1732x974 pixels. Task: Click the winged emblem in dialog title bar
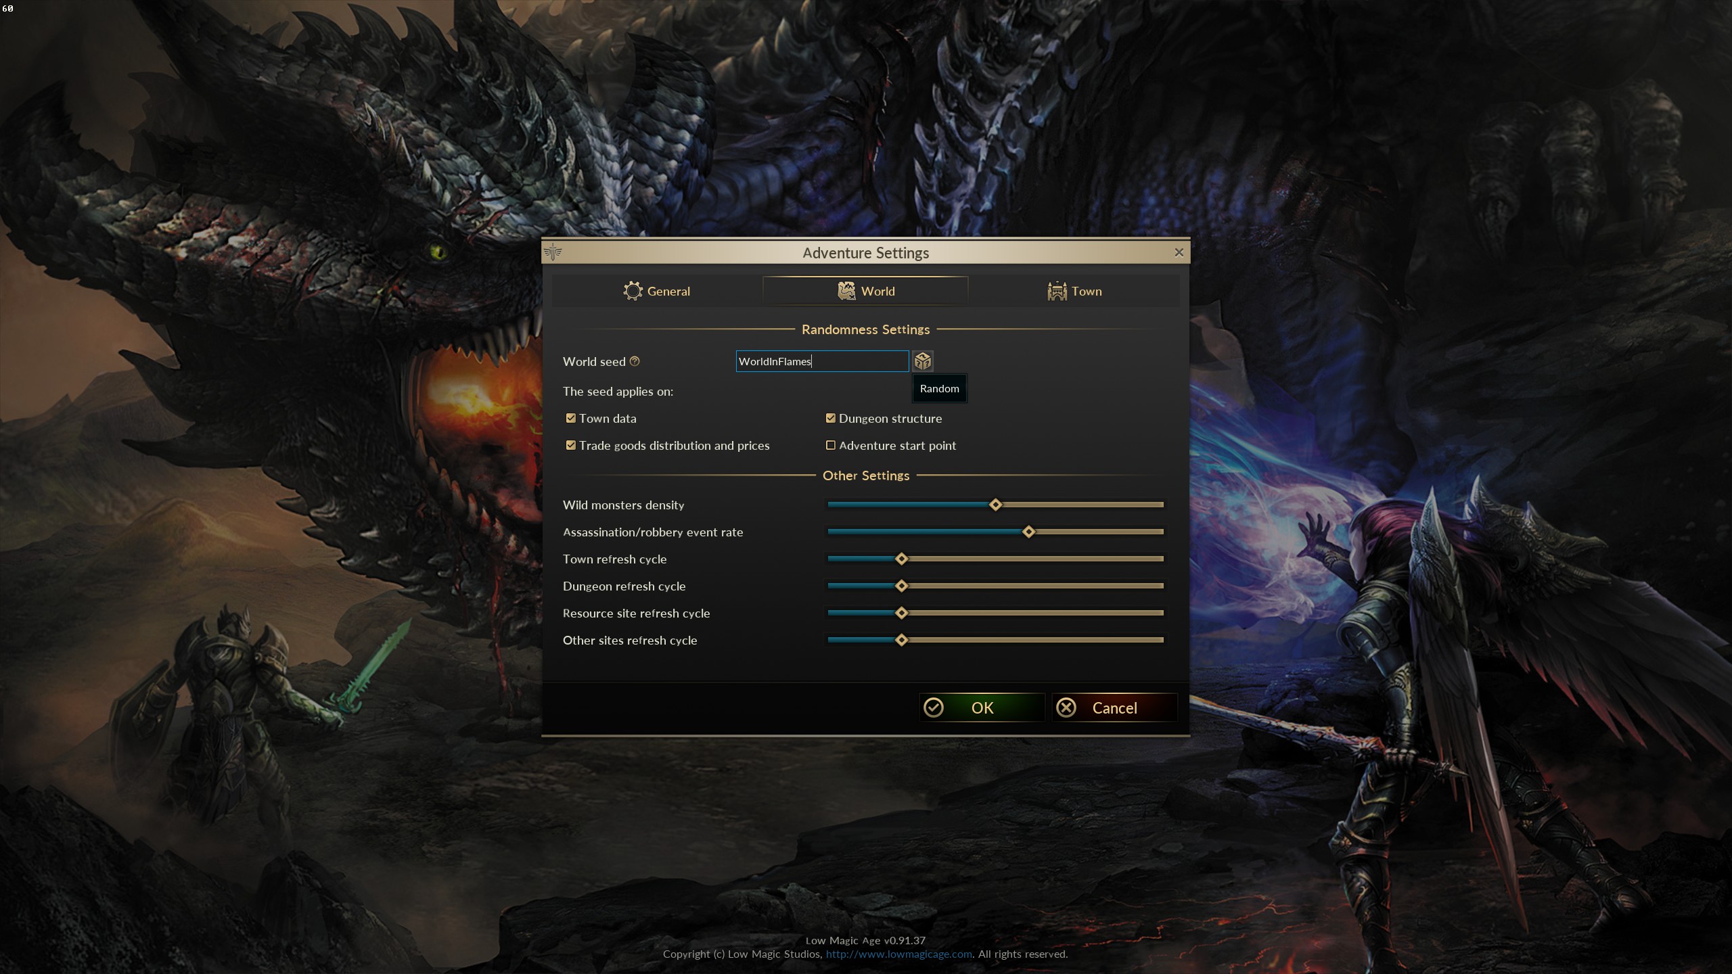[x=553, y=252]
